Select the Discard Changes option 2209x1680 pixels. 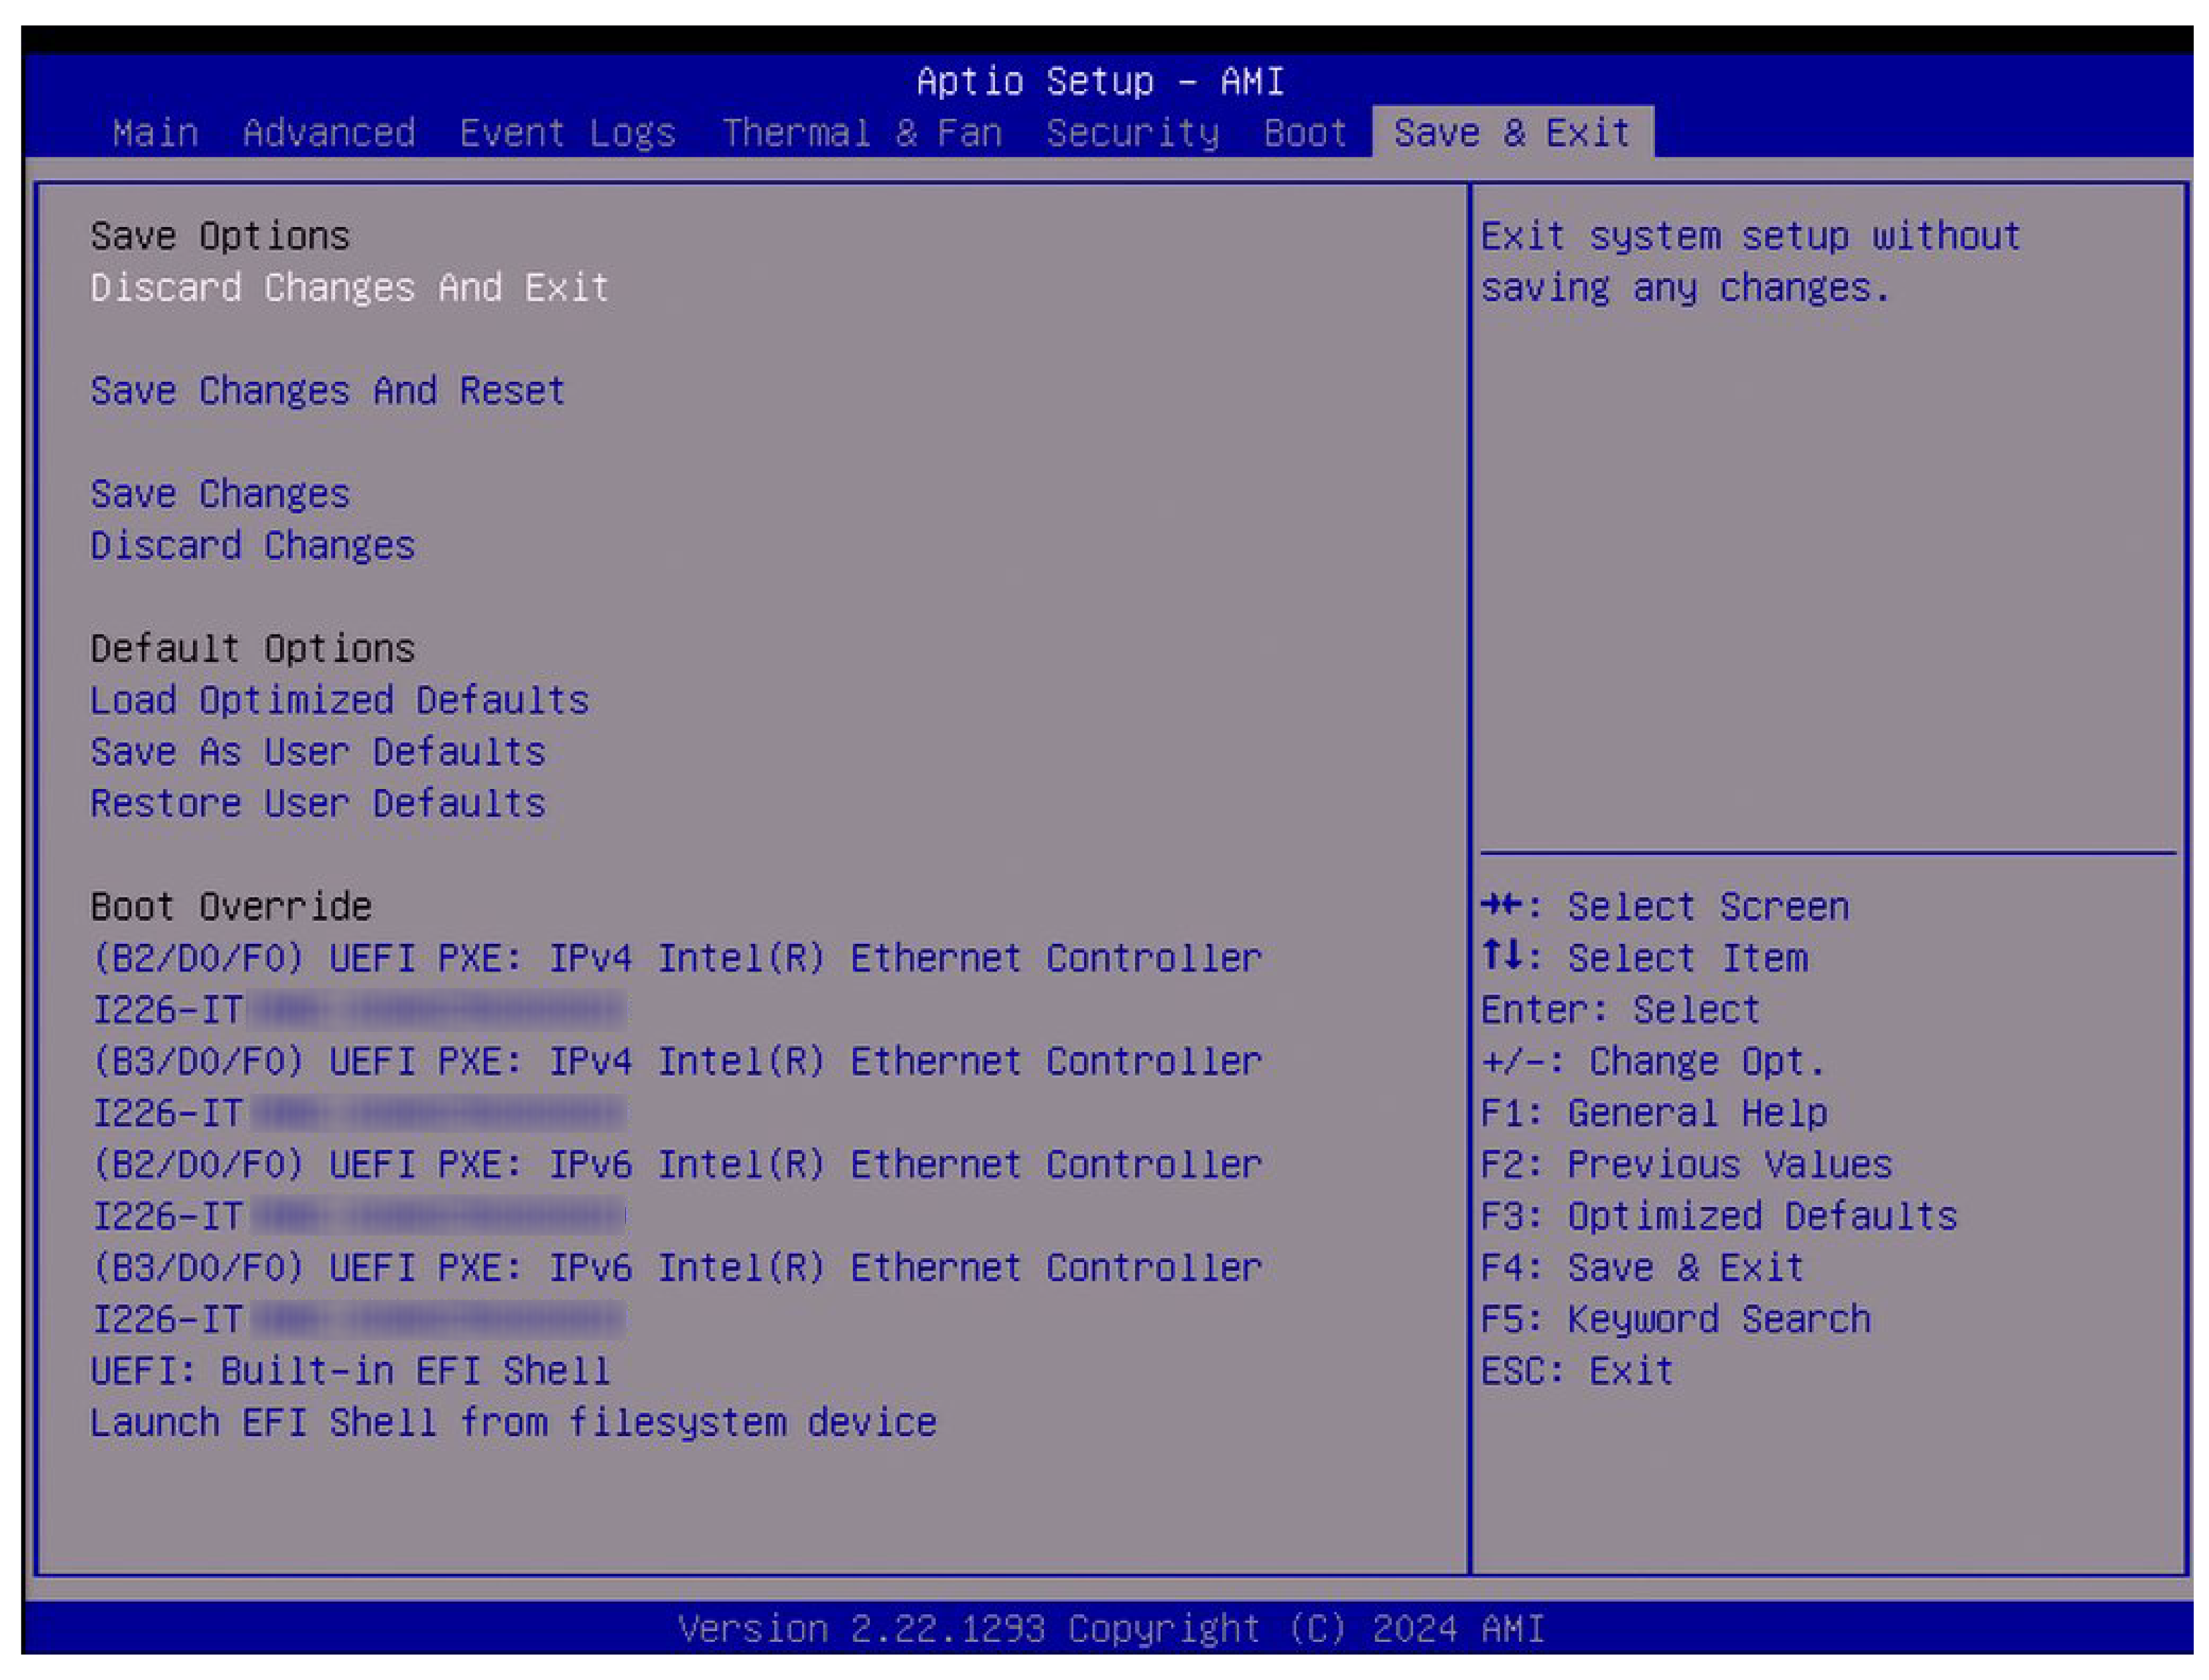pyautogui.click(x=252, y=546)
